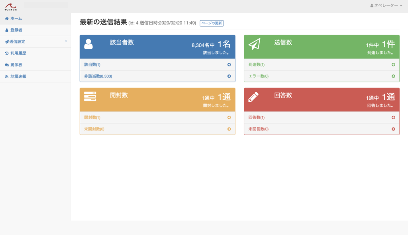The width and height of the screenshot is (408, 235).
Task: Click the send date text 2020/02/20 11:49
Action: point(177,23)
